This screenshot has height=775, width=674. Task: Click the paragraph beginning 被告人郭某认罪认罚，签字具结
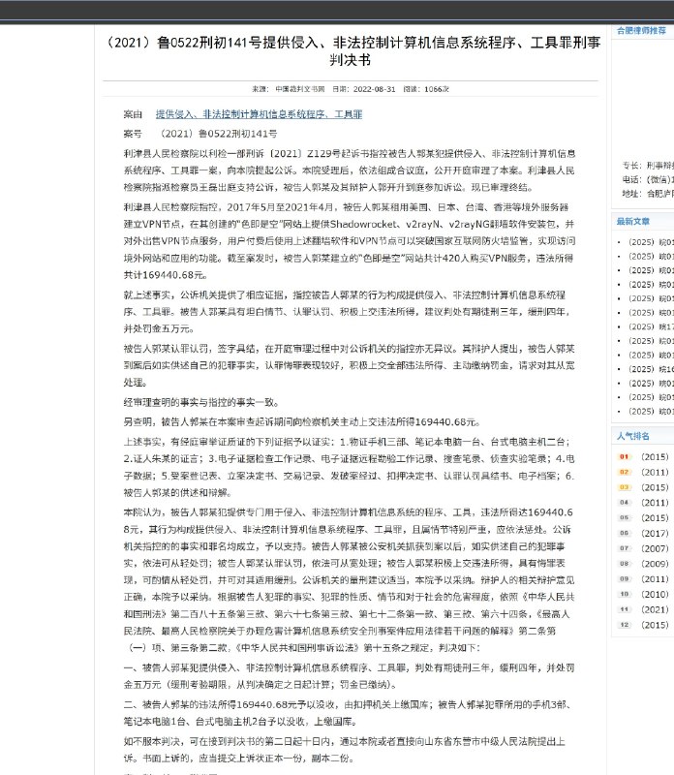click(350, 365)
